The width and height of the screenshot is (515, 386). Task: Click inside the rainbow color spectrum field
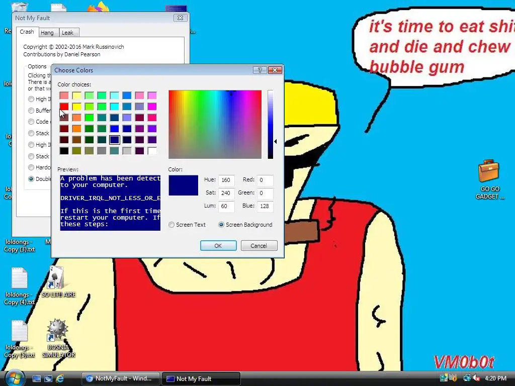(x=215, y=125)
